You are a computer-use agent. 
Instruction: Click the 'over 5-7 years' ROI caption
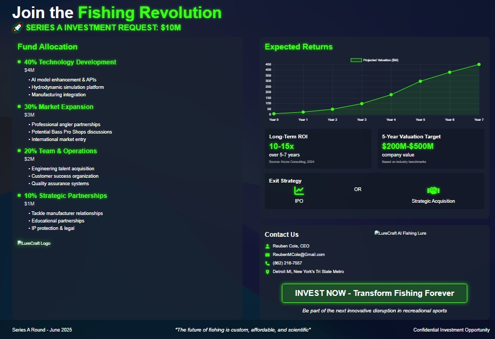tap(285, 155)
